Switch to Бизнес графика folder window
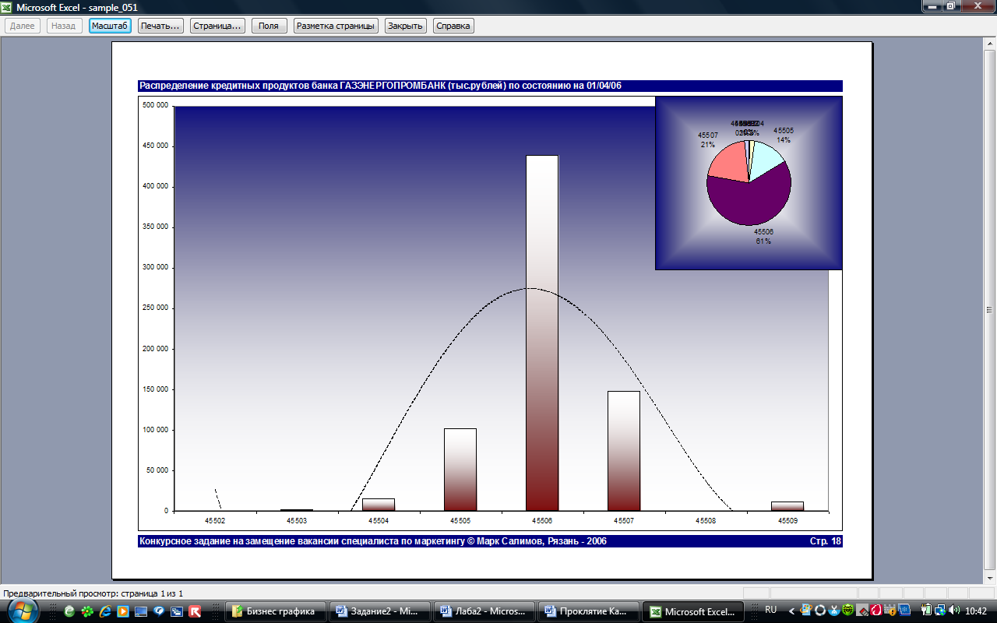 [x=276, y=611]
